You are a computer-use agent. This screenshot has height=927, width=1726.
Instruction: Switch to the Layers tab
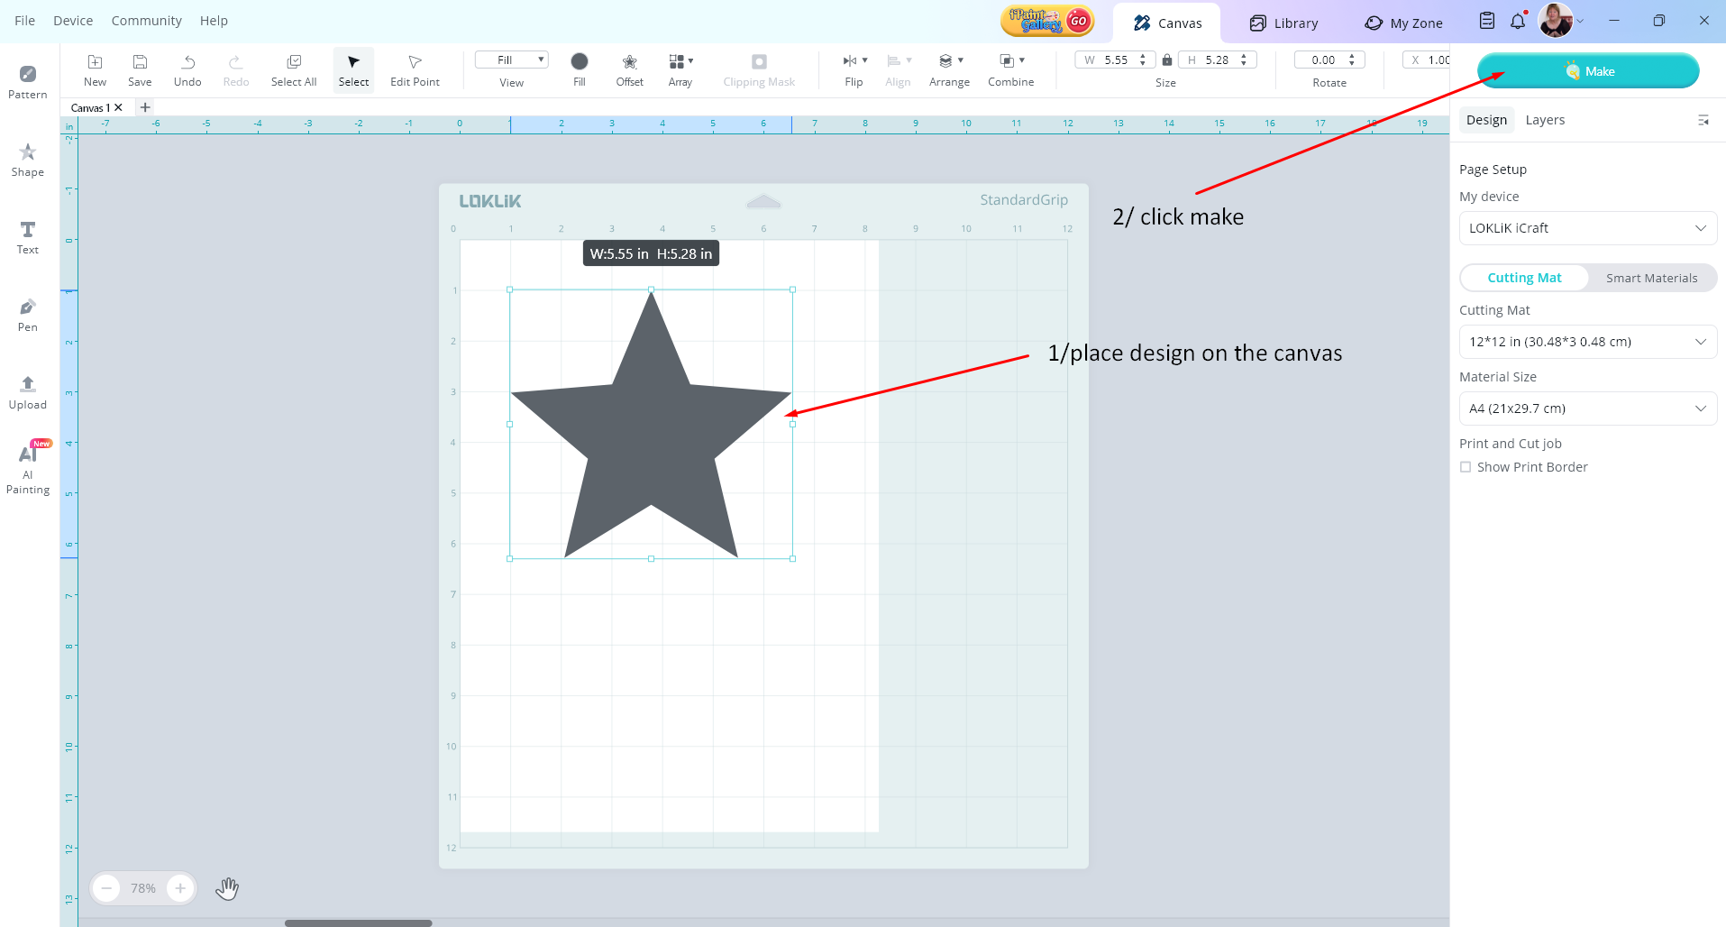1545,120
